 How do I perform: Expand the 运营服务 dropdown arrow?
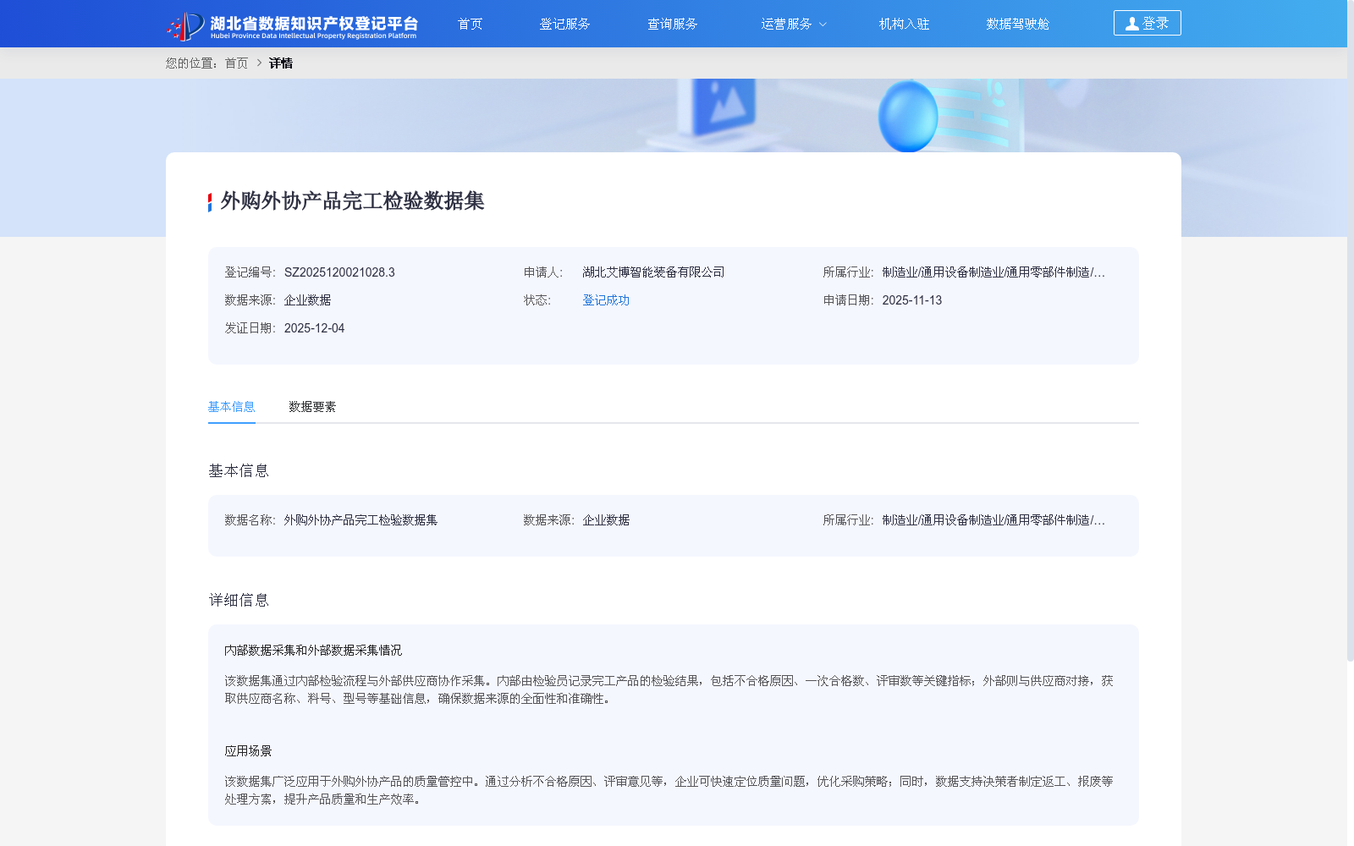[823, 25]
